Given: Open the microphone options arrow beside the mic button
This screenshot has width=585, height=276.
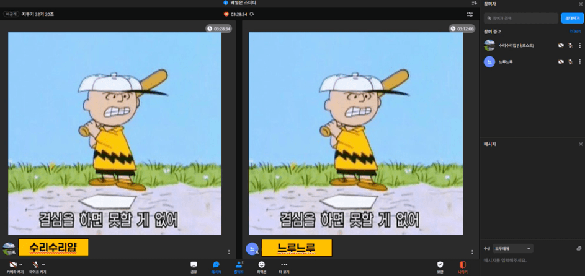Looking at the screenshot, I should [x=43, y=265].
